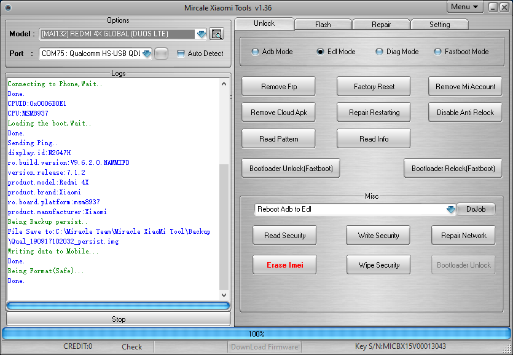Image resolution: width=513 pixels, height=355 pixels.
Task: Click the Remove Mi Account button
Action: (x=465, y=87)
